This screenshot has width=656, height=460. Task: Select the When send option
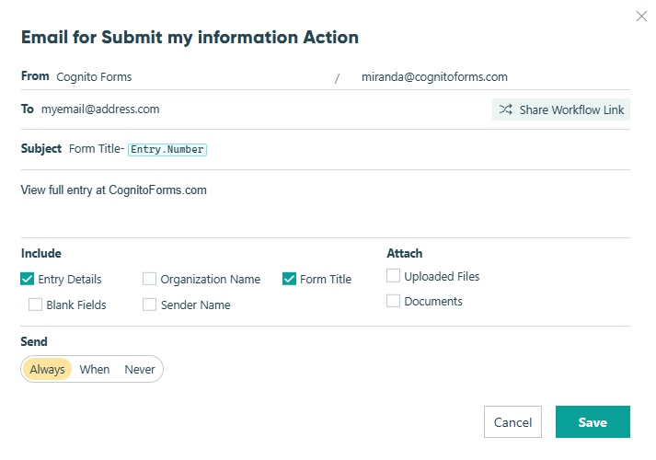pos(95,369)
